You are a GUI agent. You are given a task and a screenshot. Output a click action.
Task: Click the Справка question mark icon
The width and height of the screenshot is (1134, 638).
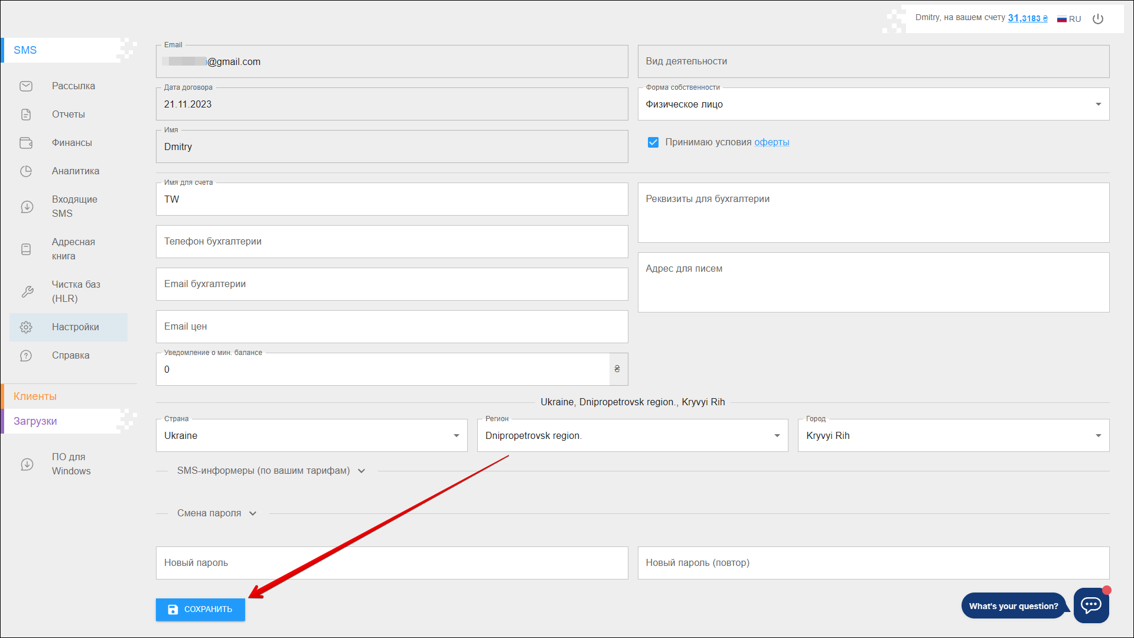click(x=26, y=356)
